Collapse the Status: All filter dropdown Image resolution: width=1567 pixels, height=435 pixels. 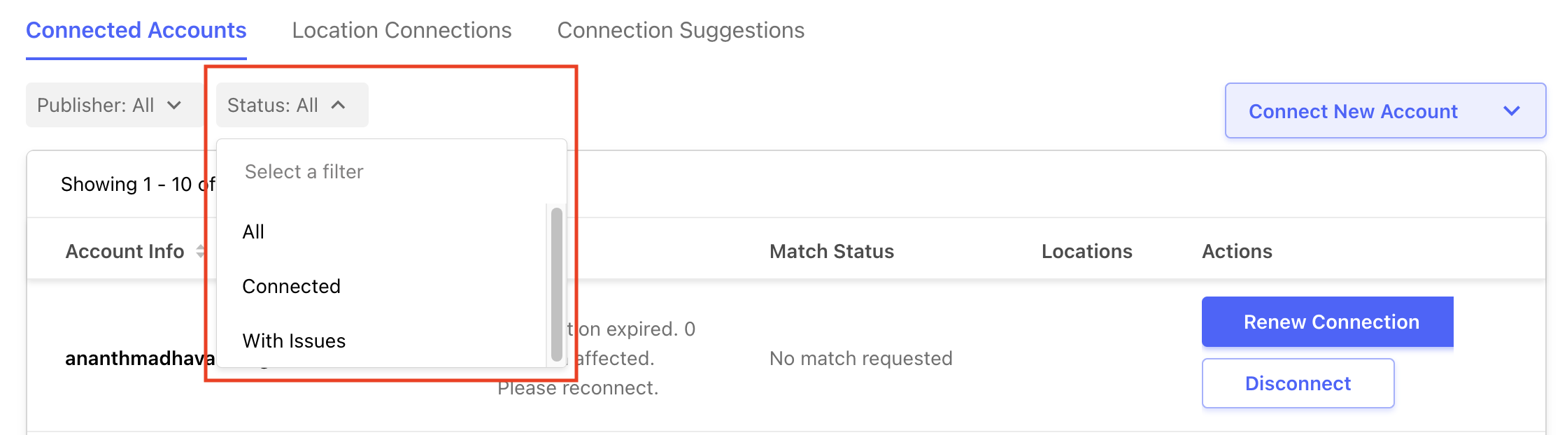pos(292,105)
